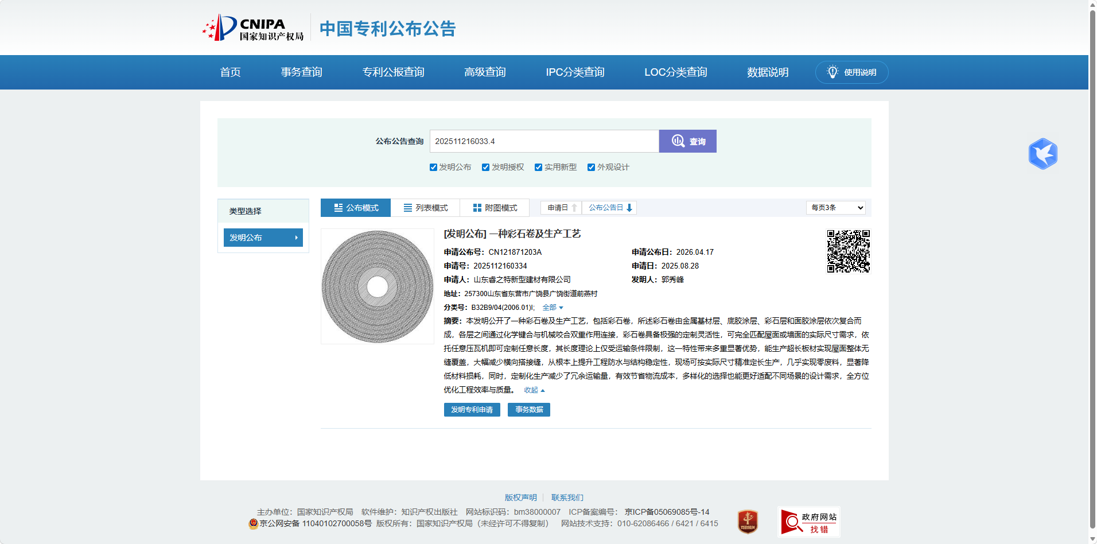Switch to 附图模式 tab
The height and width of the screenshot is (544, 1097).
(495, 208)
